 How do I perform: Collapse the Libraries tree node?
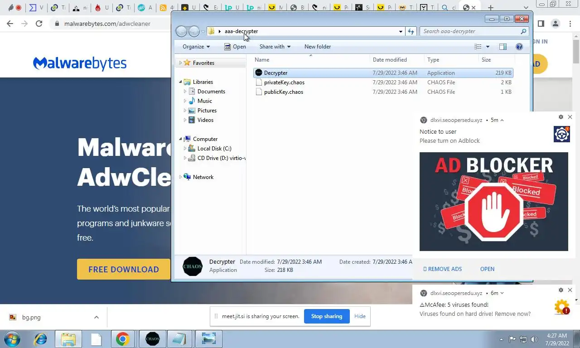click(x=180, y=82)
